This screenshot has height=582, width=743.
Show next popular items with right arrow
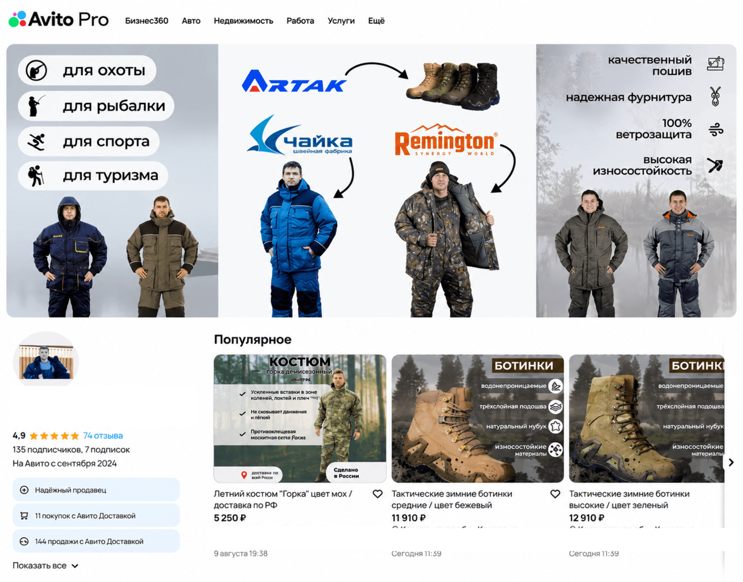(x=731, y=462)
